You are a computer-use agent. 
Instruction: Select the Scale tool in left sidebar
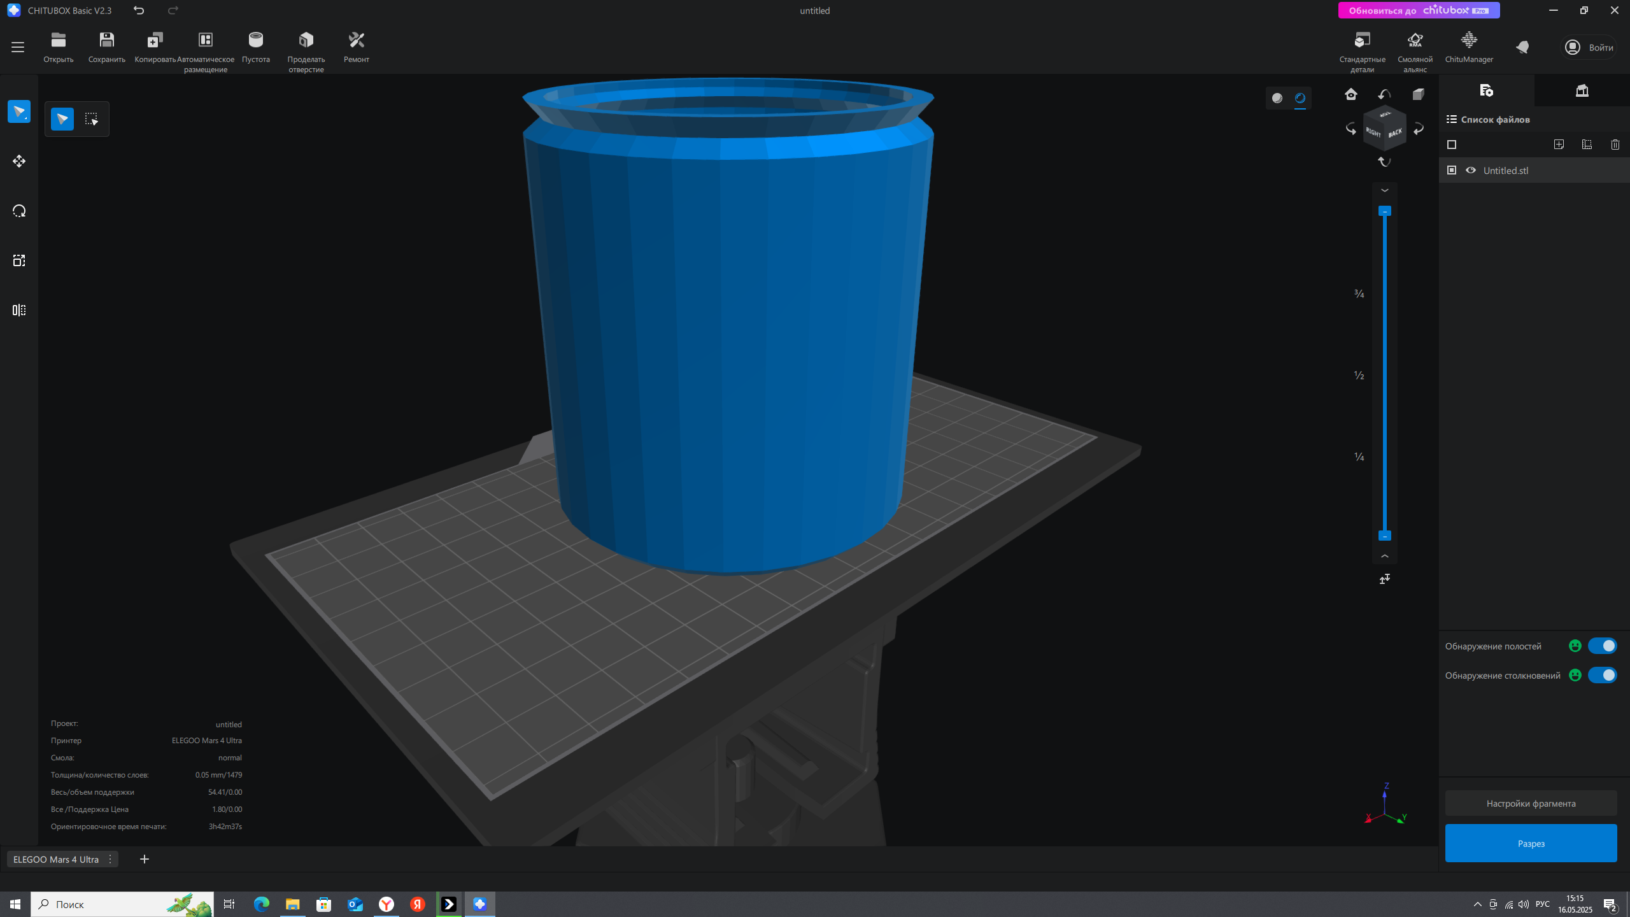coord(19,260)
